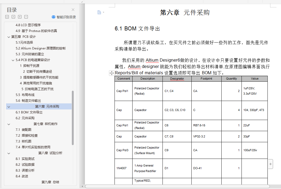Close the 目录 outline panel
The height and width of the screenshot is (189, 281).
pos(73,10)
